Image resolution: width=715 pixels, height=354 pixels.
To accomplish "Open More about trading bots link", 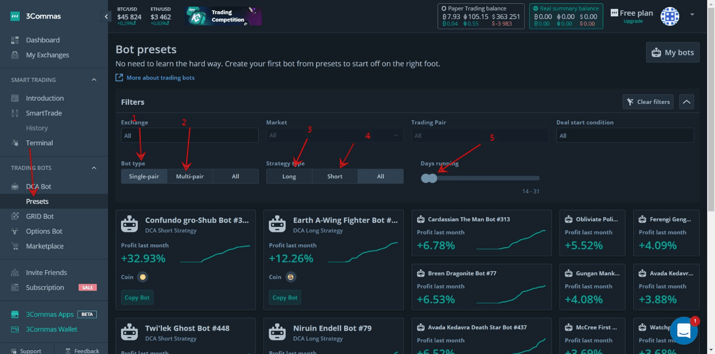I will [x=160, y=77].
